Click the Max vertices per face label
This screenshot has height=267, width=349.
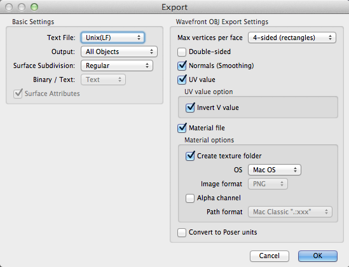point(210,38)
